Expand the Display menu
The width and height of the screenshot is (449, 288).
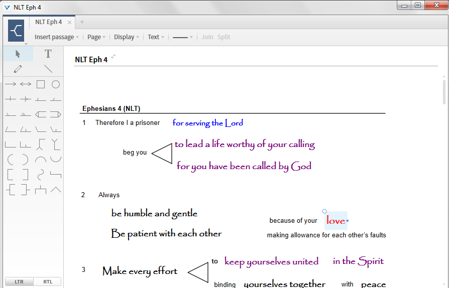[x=127, y=37]
